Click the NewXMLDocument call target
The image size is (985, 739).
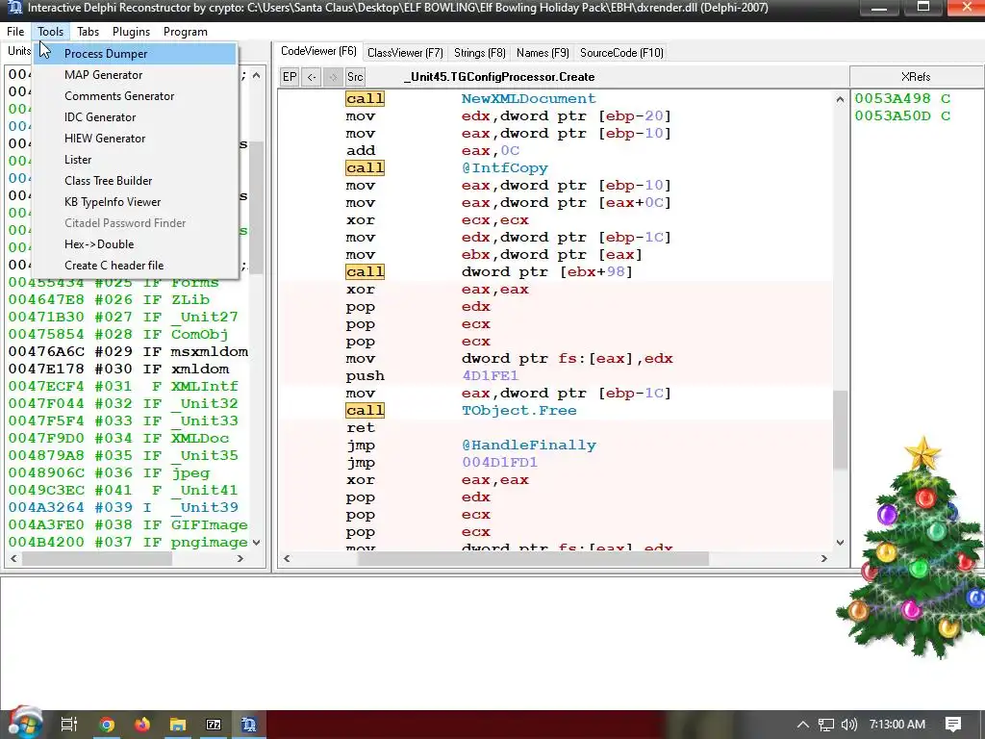click(x=528, y=99)
